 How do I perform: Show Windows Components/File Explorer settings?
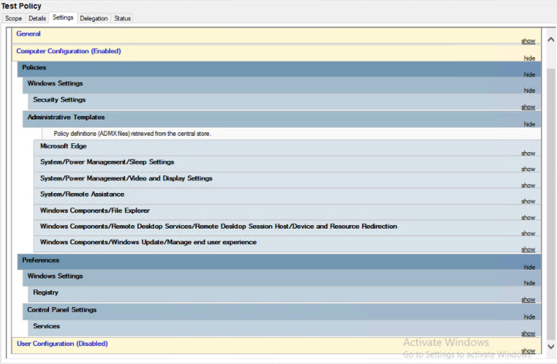(x=527, y=217)
